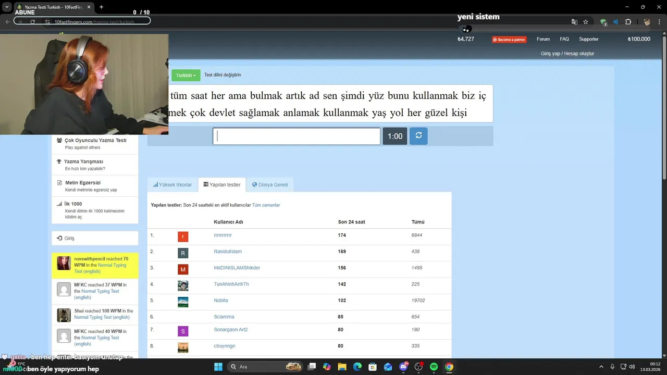Open Task View from the taskbar

point(312,367)
